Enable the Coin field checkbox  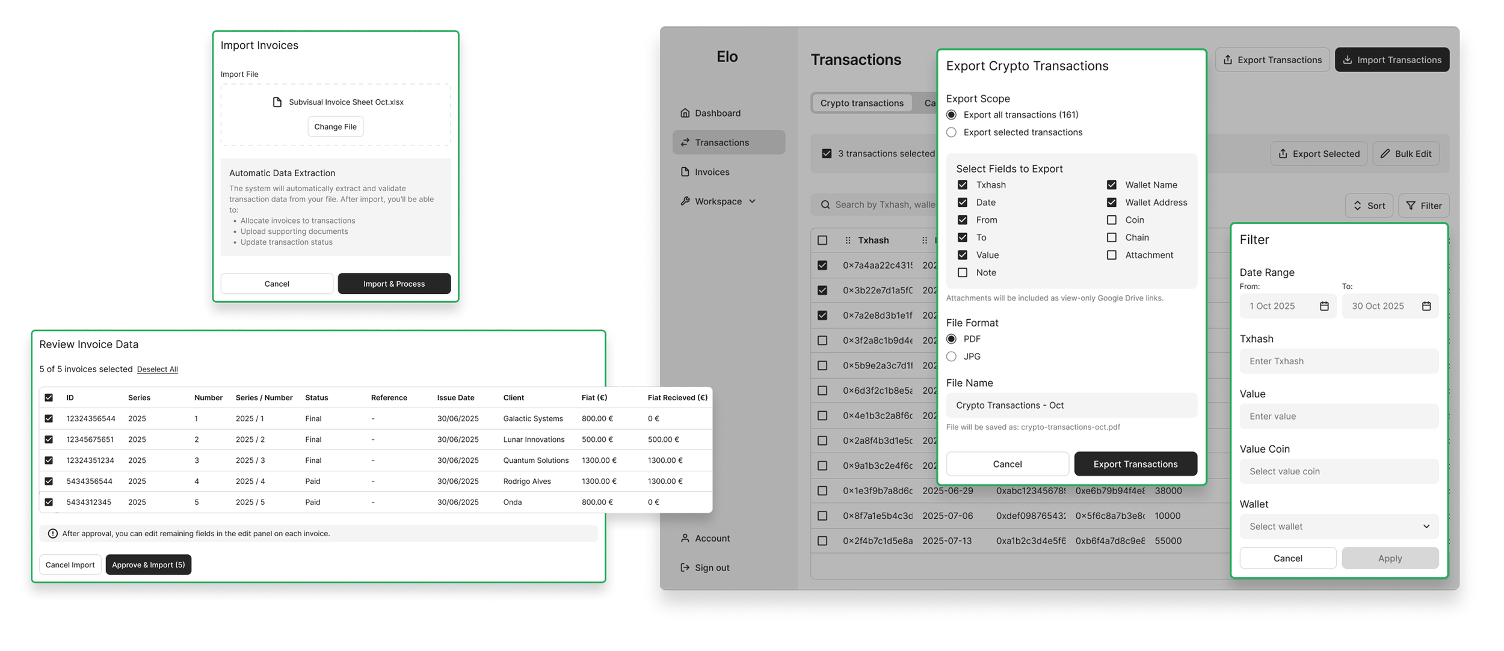pos(1112,220)
